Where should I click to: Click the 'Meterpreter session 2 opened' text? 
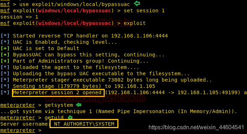57,92
